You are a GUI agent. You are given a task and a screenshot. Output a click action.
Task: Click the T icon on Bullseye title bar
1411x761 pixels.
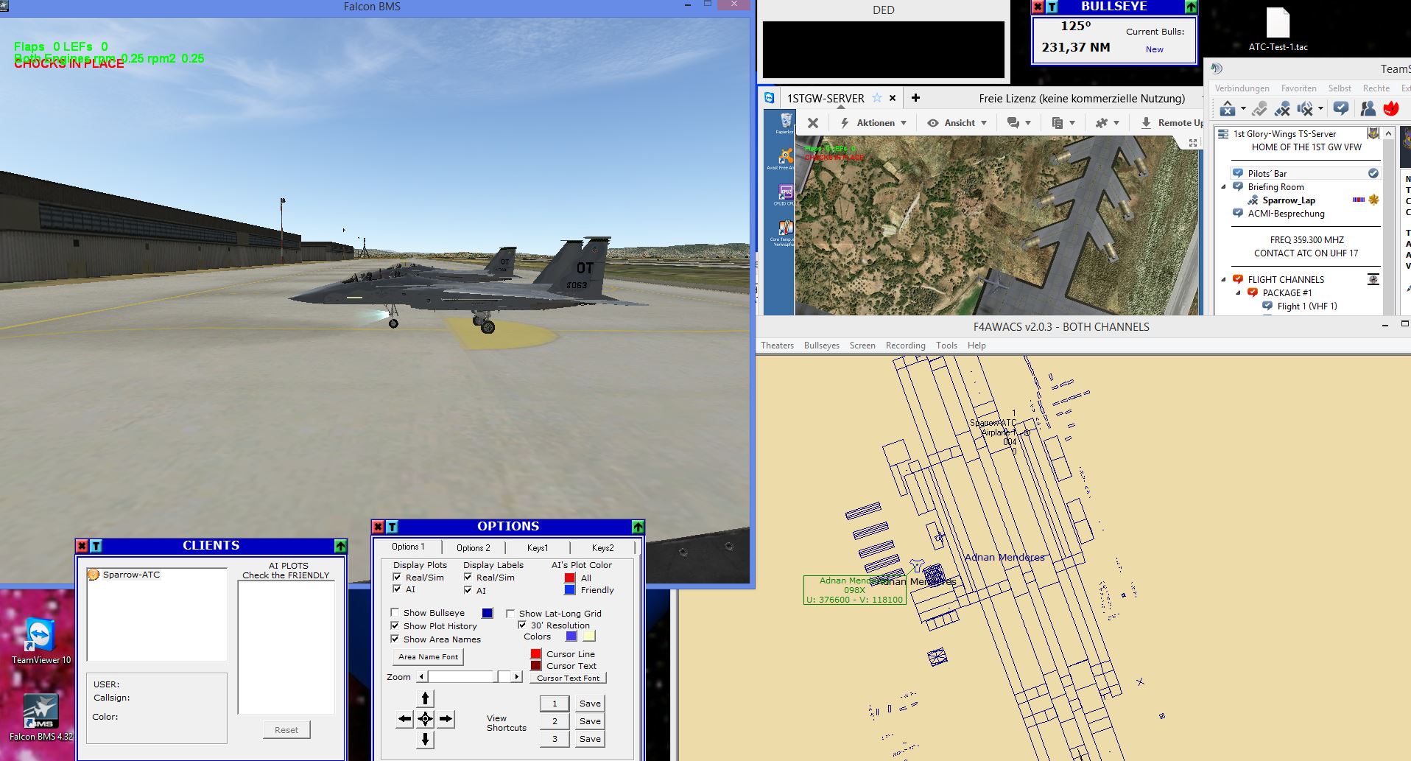[x=1052, y=7]
